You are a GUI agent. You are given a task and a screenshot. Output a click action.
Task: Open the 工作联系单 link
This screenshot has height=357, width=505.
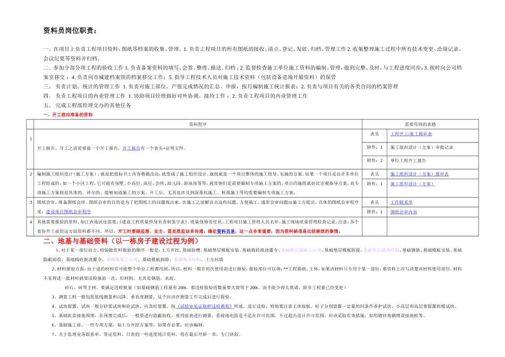[401, 202]
